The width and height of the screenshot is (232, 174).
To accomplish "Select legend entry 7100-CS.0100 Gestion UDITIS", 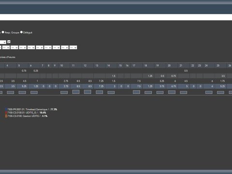I will click(27, 116).
